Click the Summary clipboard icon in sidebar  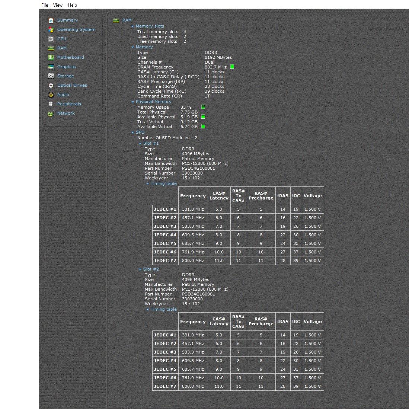[x=51, y=20]
